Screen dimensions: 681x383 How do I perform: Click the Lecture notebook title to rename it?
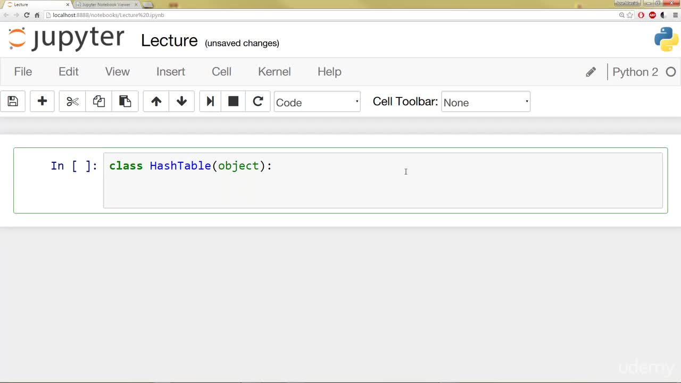tap(169, 40)
